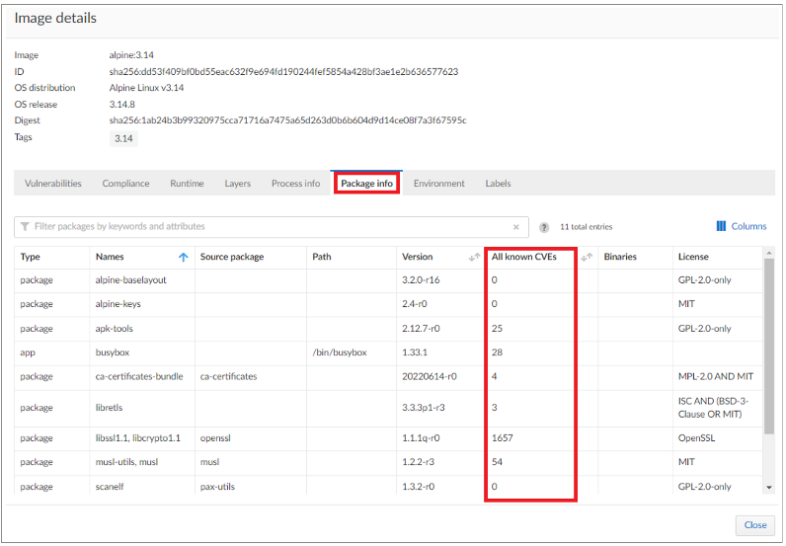Click version 1.1.1q-r0

click(421, 438)
